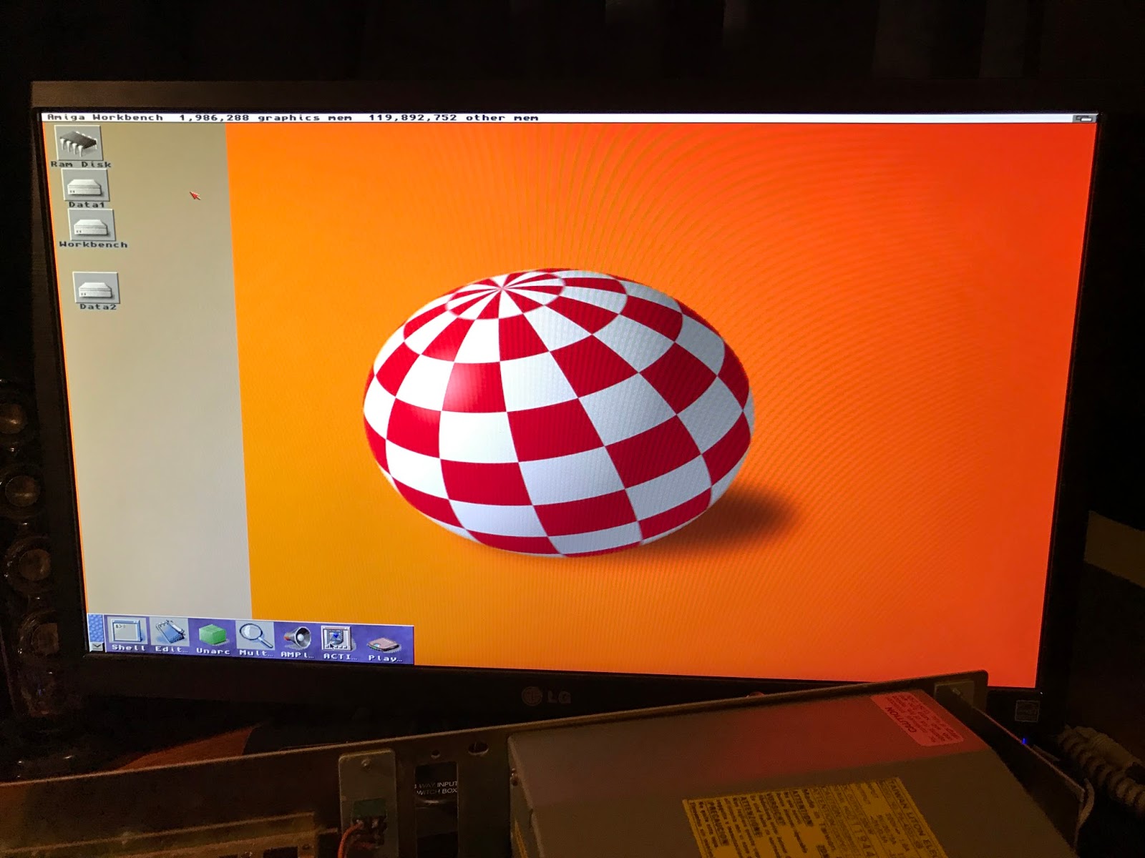Click the screen depth gadget in title bar
The image size is (1145, 858).
tap(1085, 119)
